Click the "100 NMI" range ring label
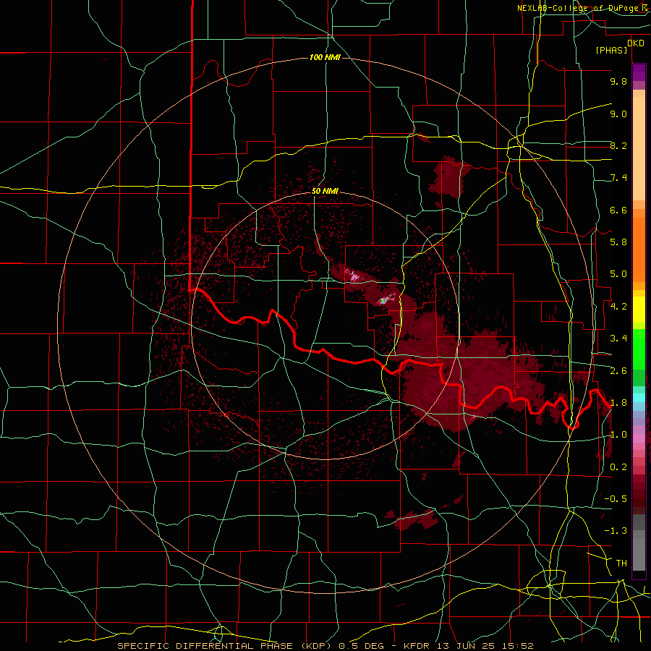The width and height of the screenshot is (651, 651). 325,57
